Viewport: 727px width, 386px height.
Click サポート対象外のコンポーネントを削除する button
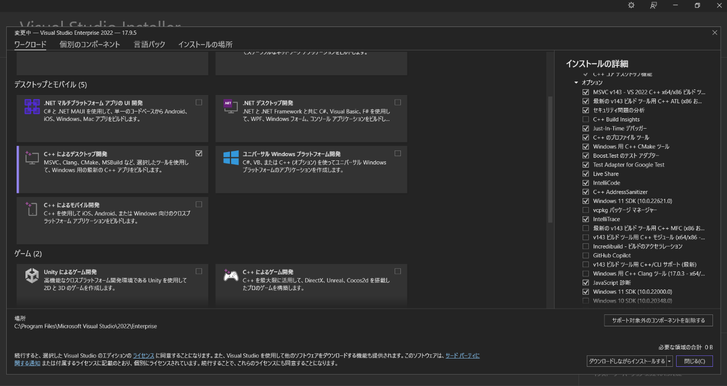pyautogui.click(x=658, y=320)
